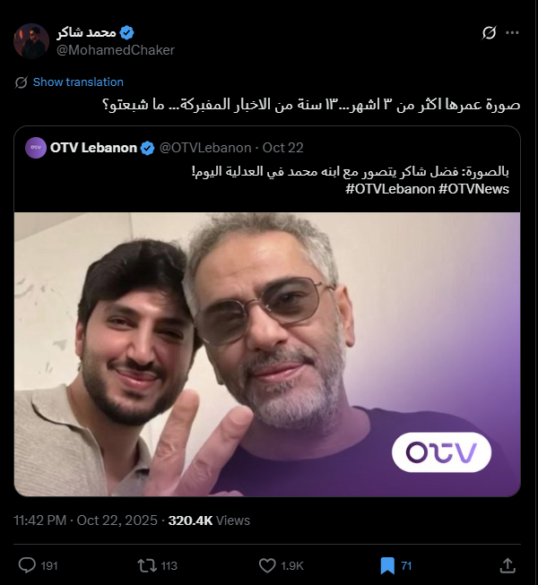Click the repost icon

point(143,565)
